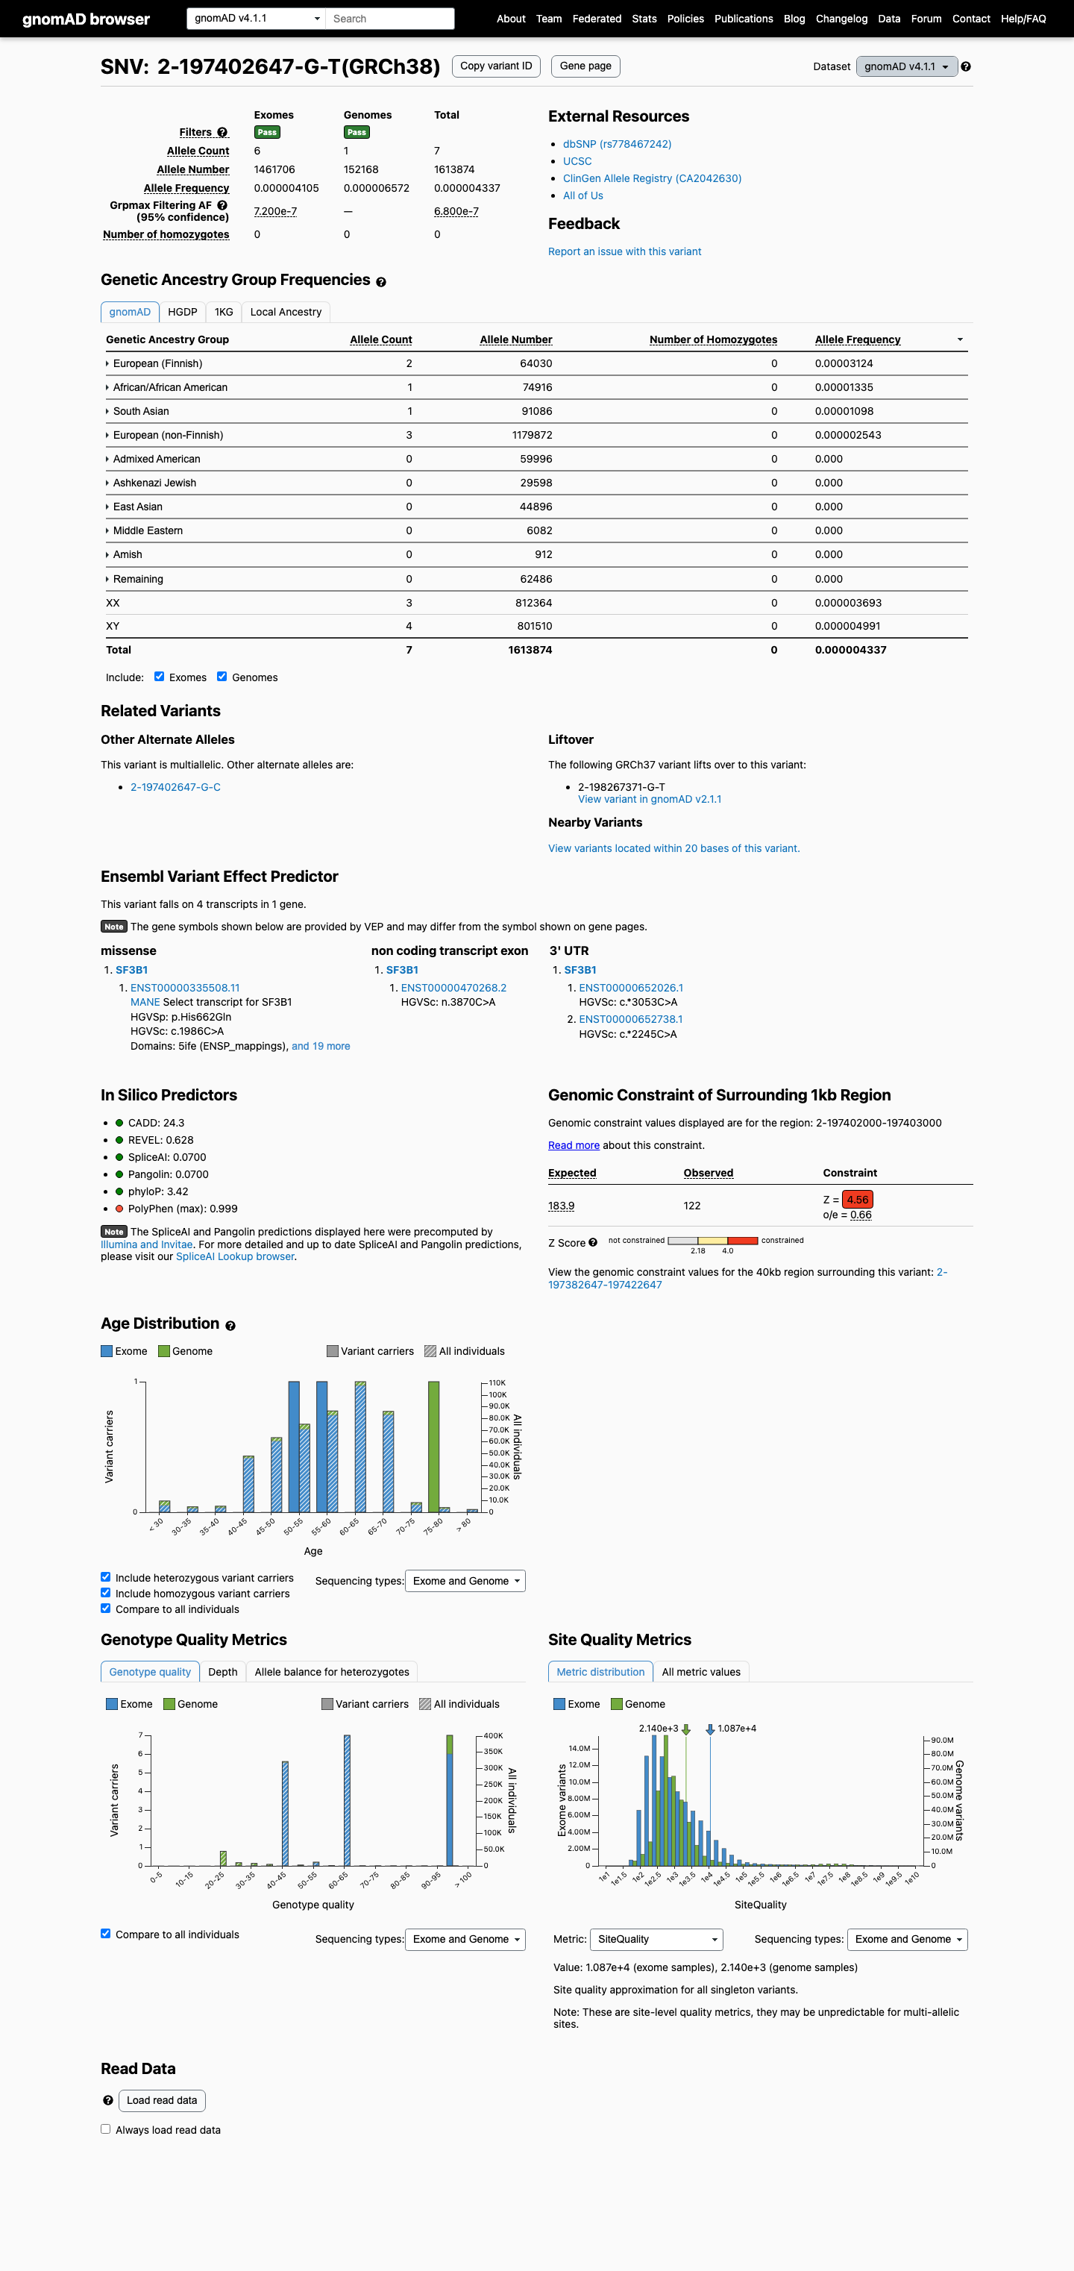1074x2271 pixels.
Task: Click the Genome green legend swatch in Age Distribution
Action: (164, 1352)
